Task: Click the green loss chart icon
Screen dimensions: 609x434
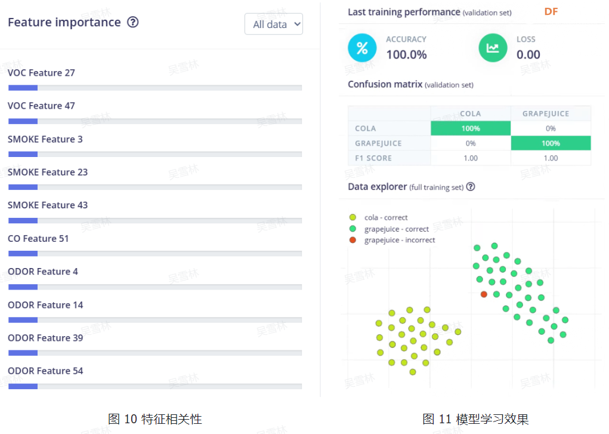Action: (493, 48)
